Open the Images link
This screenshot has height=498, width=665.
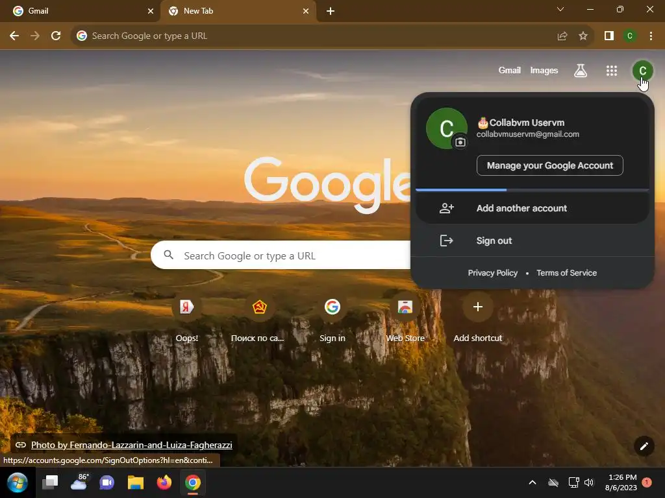click(544, 70)
